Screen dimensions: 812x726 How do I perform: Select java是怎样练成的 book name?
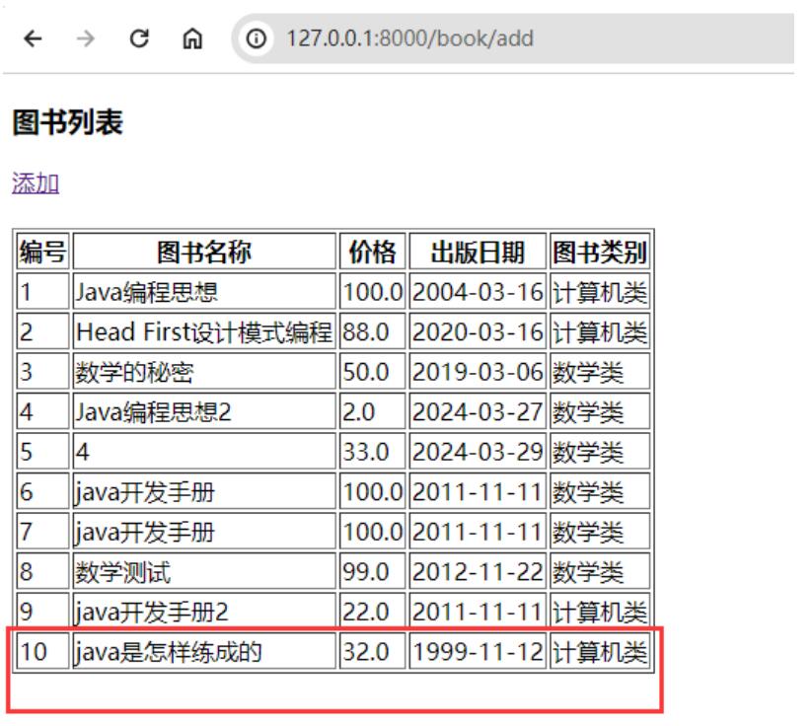coord(169,652)
